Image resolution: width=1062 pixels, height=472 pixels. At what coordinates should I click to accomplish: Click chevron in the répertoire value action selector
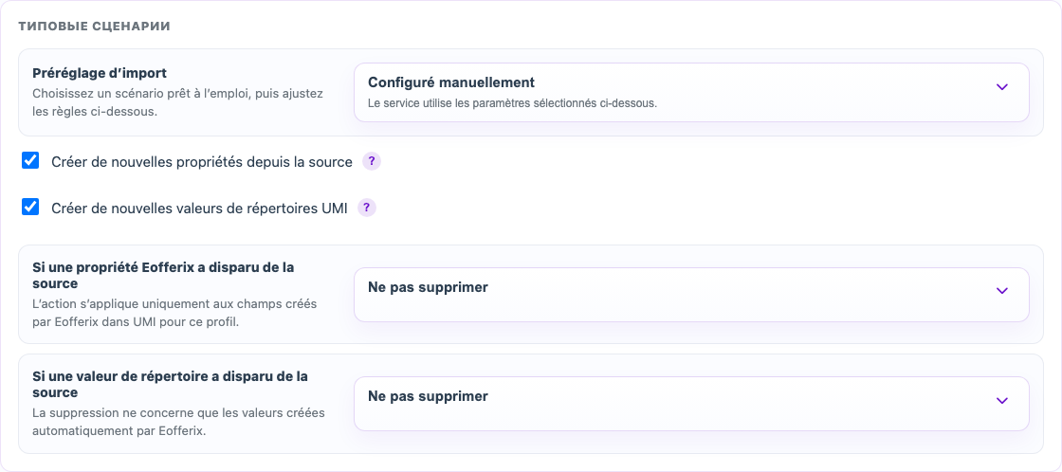pos(1001,400)
